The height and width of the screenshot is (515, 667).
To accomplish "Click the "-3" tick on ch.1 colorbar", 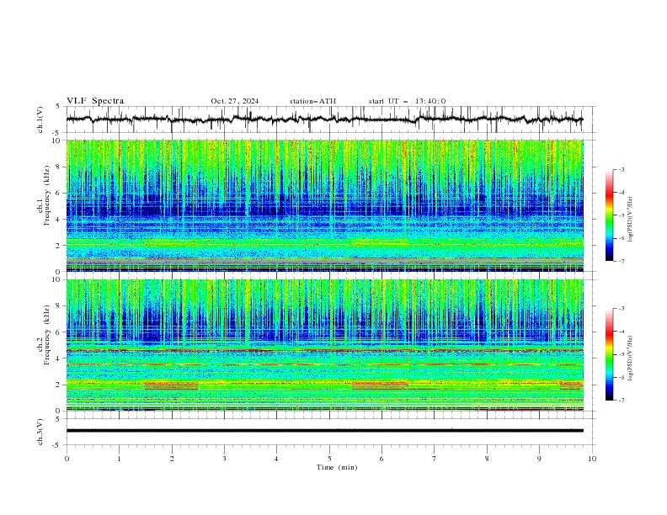I will click(x=622, y=169).
